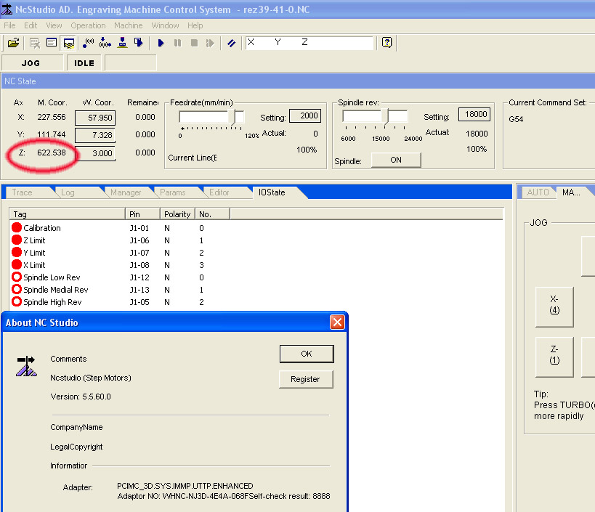This screenshot has width=595, height=512.
Task: Click the Feedrate Setting value 2000
Action: (x=304, y=117)
